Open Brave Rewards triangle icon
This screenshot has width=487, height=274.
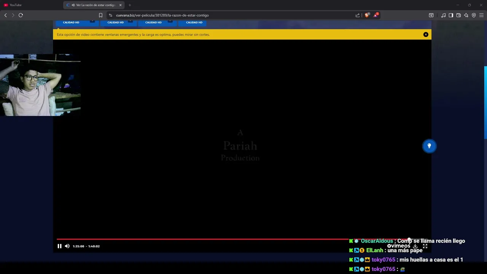click(x=376, y=15)
